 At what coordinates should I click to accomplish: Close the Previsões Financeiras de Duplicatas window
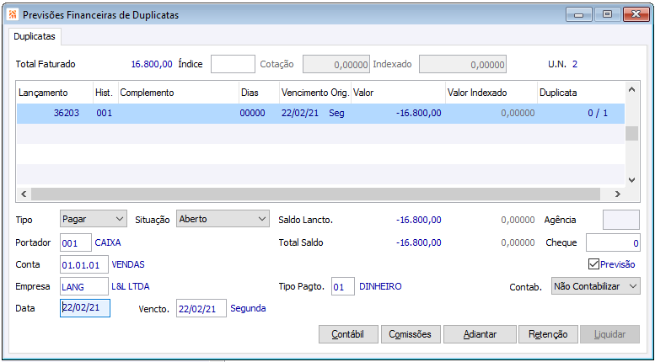click(636, 14)
